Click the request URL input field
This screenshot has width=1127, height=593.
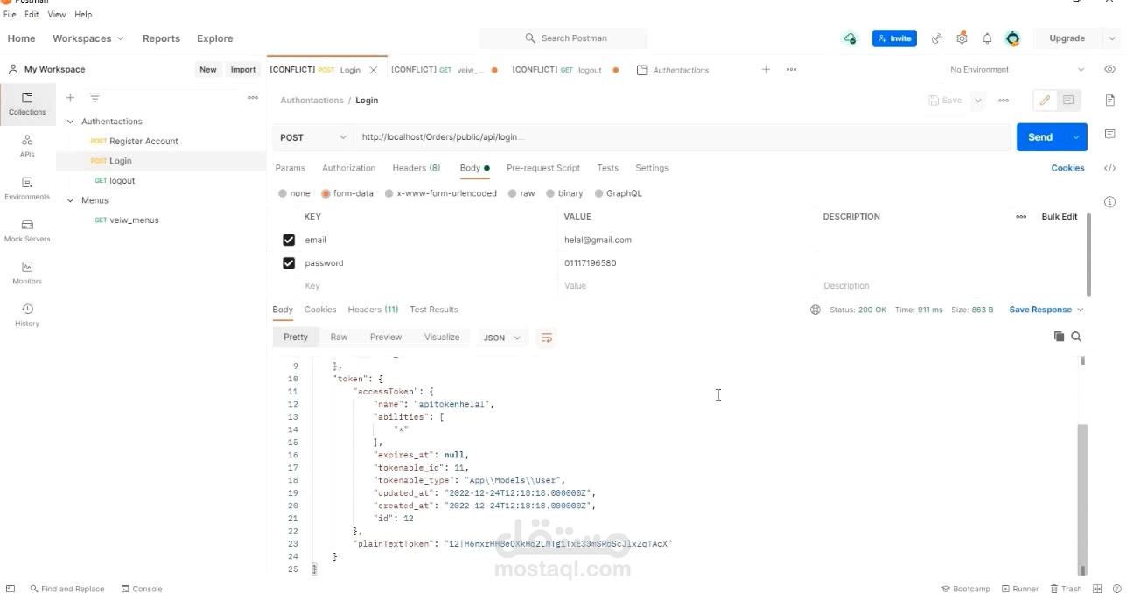pyautogui.click(x=682, y=137)
